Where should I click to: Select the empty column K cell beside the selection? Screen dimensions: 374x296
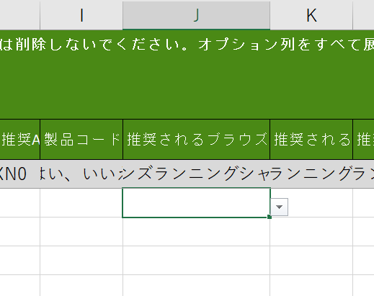311,203
